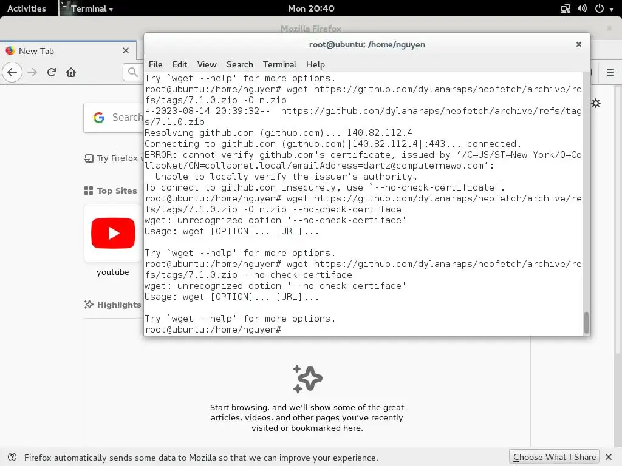
Task: Click terminal title root@ubuntu: /home/nguyen
Action: tap(367, 44)
